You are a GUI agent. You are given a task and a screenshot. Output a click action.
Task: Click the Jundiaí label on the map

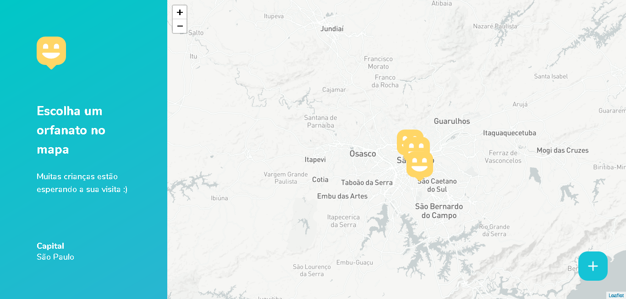tap(332, 29)
